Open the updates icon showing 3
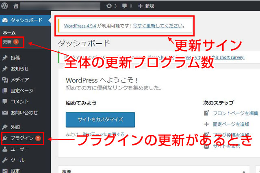Screen dimensions: 260x173 click(x=111, y=6)
